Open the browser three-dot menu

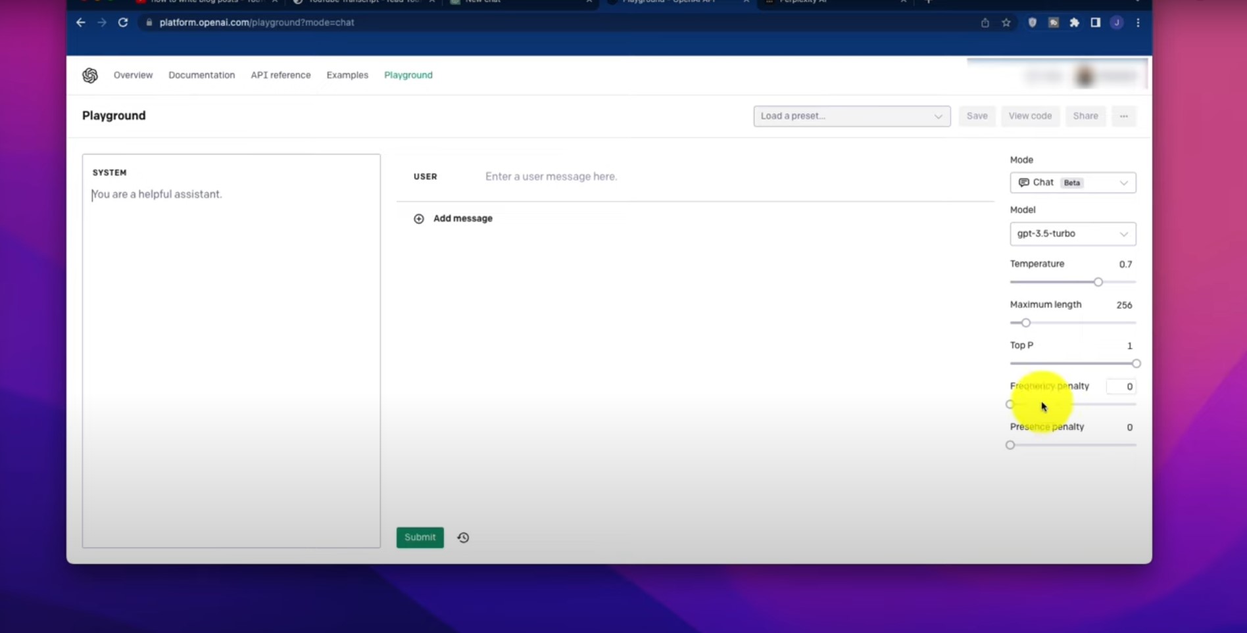click(1138, 22)
